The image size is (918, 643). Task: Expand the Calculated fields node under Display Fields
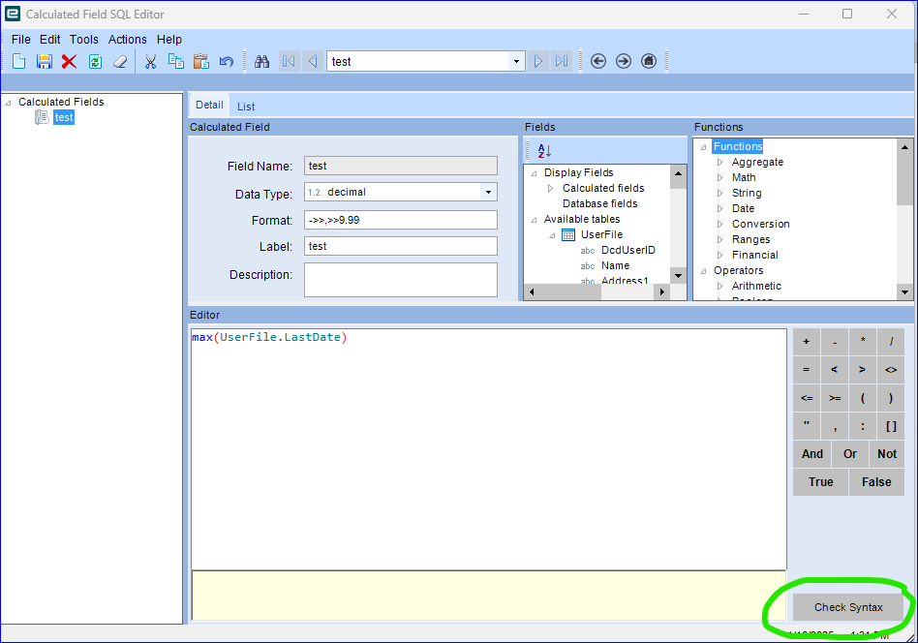pyautogui.click(x=550, y=188)
